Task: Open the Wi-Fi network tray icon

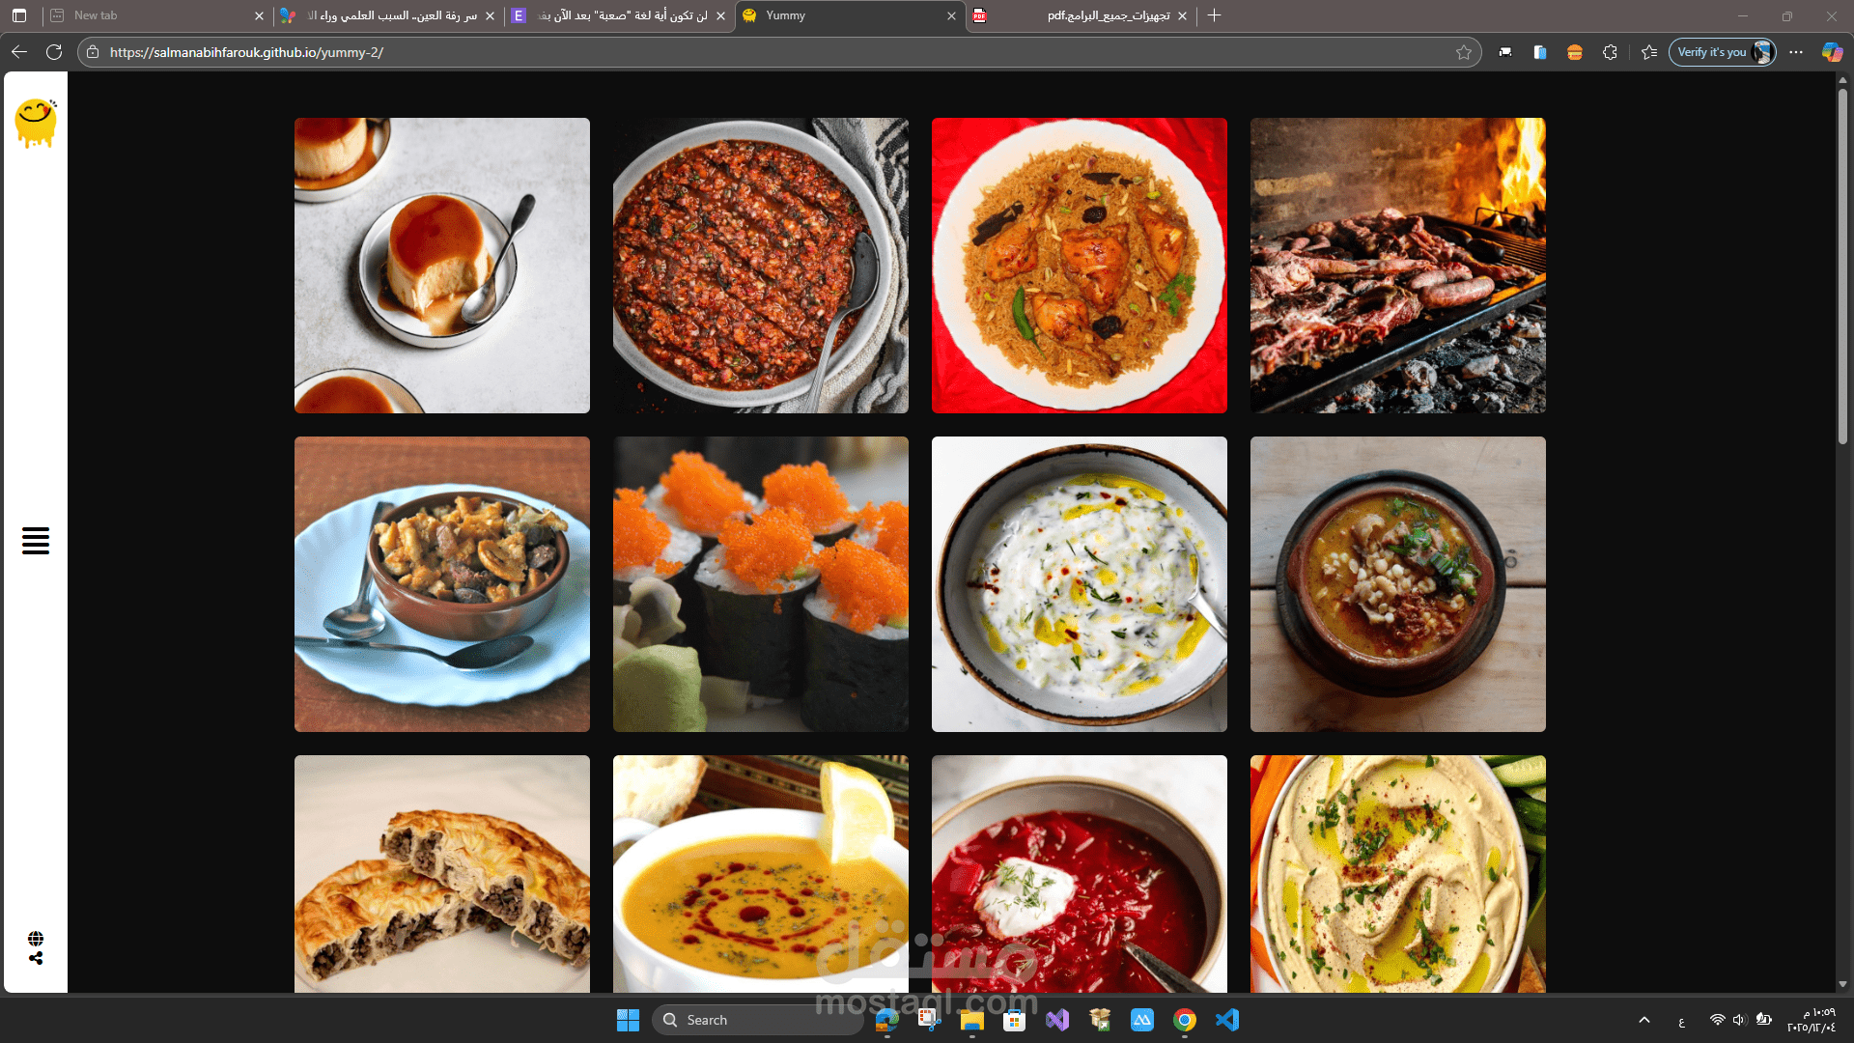Action: click(x=1717, y=1020)
